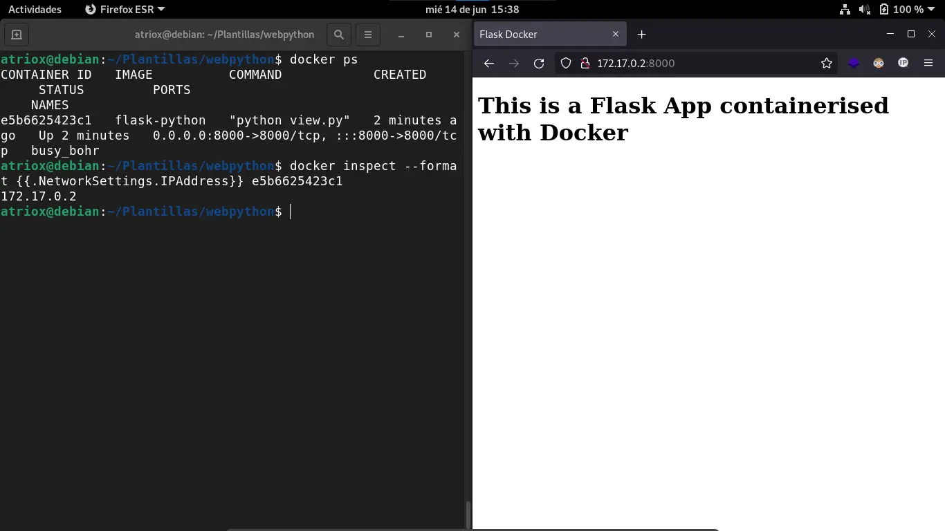Minimize the terminal window
The height and width of the screenshot is (531, 945).
click(401, 35)
